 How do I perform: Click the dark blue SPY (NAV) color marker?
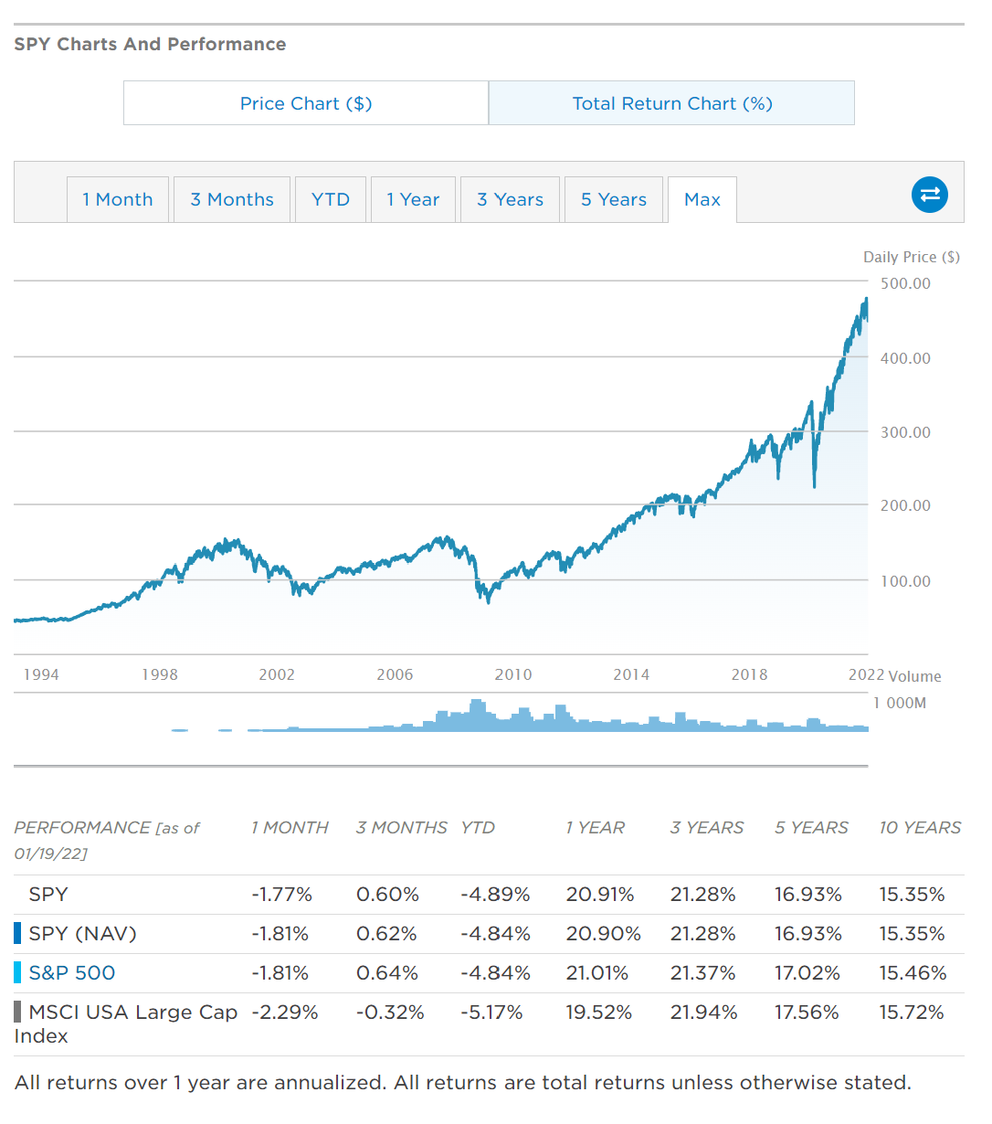point(17,934)
